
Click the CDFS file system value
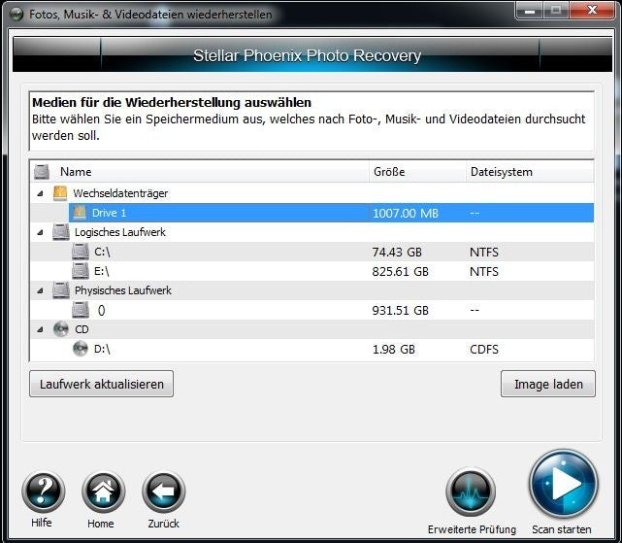coord(484,350)
